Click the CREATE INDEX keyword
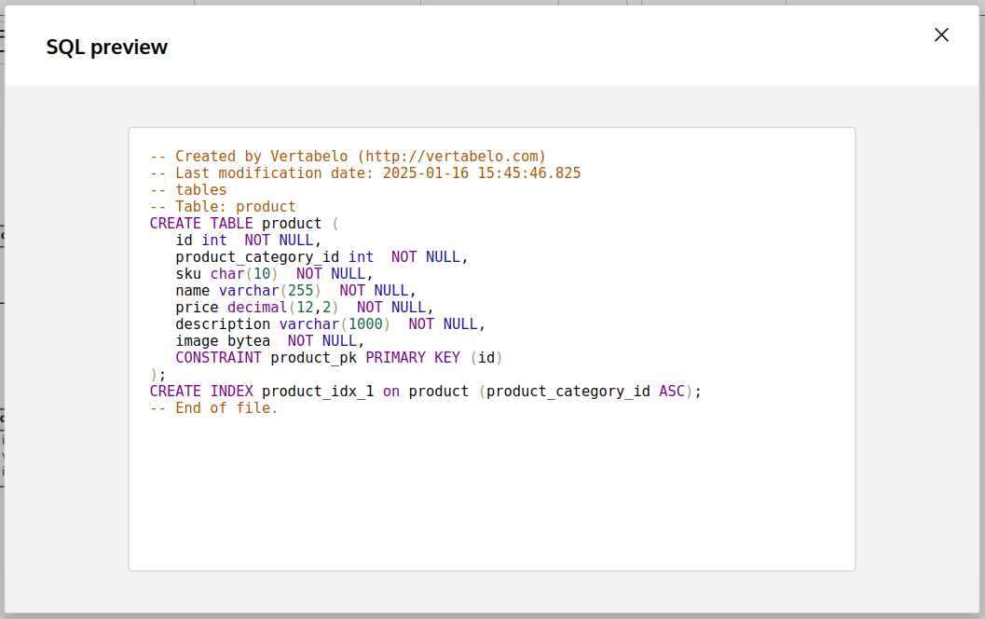This screenshot has width=985, height=619. pos(201,392)
